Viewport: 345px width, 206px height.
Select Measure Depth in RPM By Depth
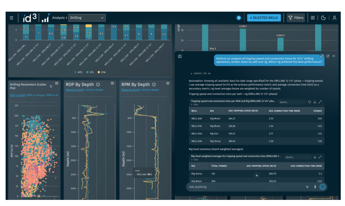click(x=131, y=90)
